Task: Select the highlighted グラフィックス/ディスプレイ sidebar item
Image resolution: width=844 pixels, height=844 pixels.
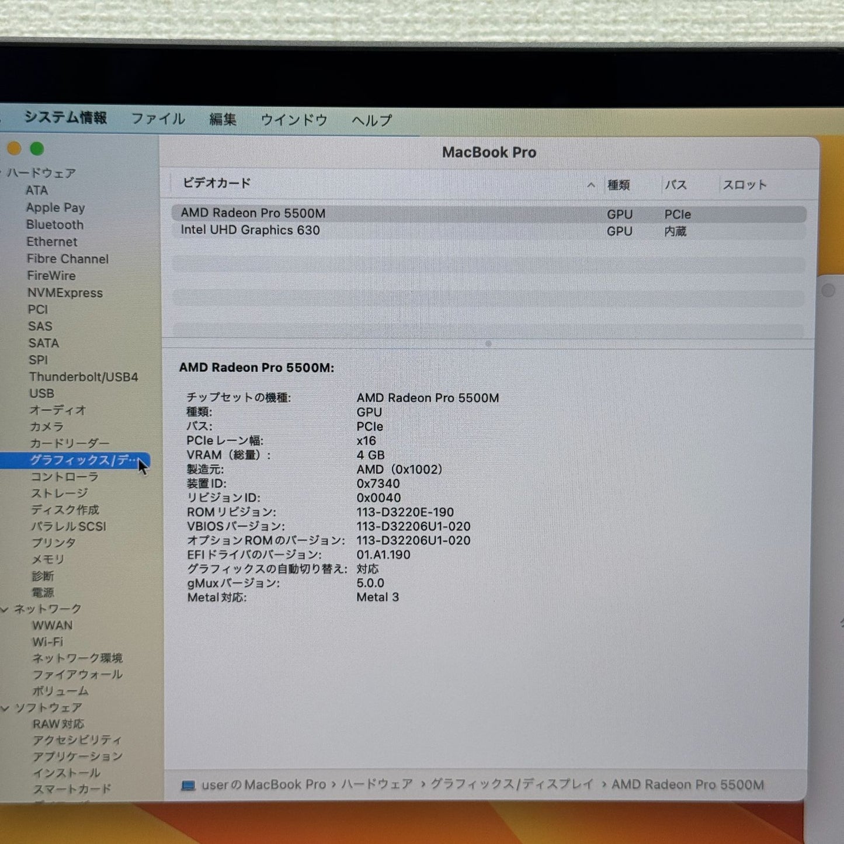Action: pos(75,461)
